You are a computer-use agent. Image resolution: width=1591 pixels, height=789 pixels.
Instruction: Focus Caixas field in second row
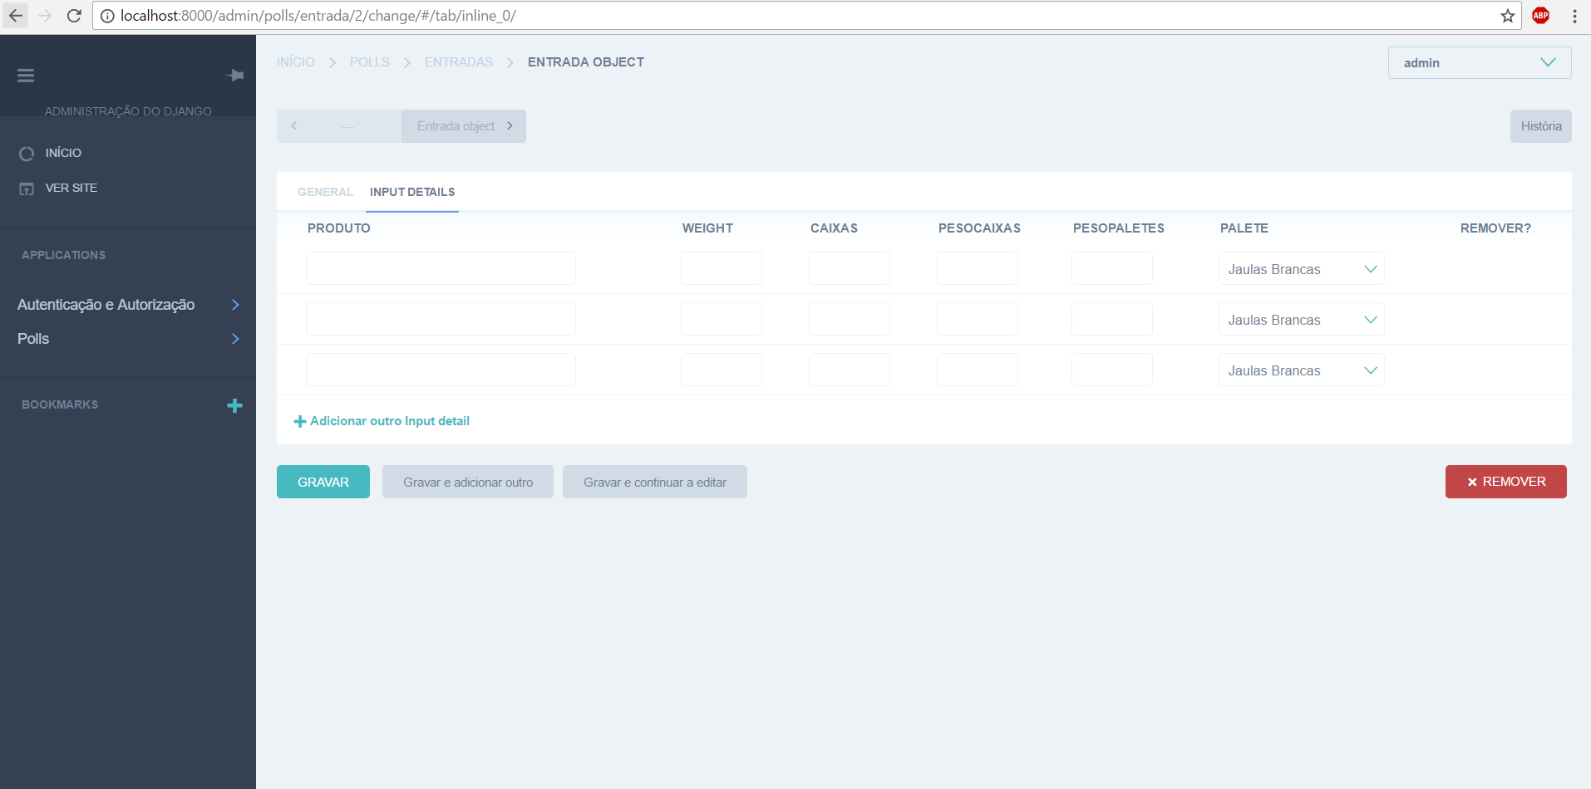click(850, 319)
